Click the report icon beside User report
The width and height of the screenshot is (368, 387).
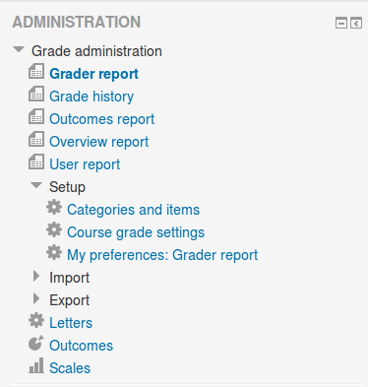coord(36,161)
